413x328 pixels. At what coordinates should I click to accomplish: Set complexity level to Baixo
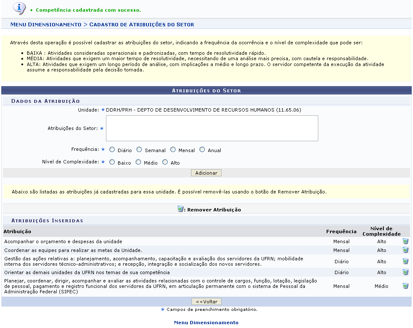tap(112, 162)
